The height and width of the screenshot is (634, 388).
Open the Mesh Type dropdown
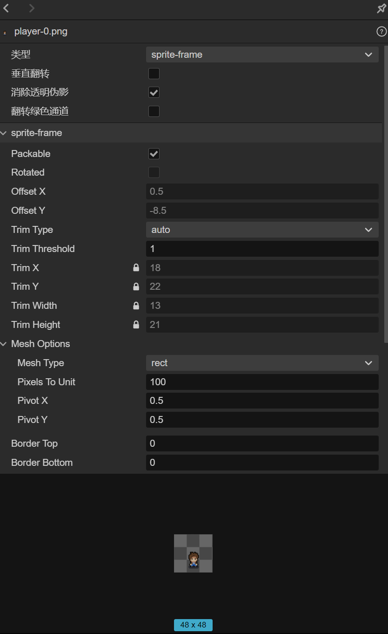pos(262,363)
